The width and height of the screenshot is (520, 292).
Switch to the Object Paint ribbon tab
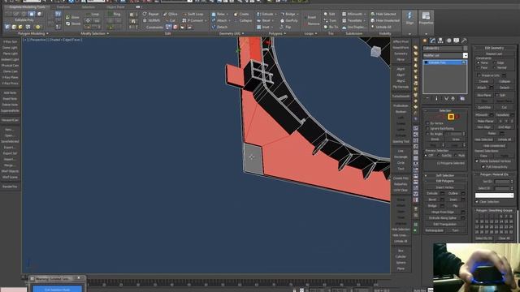click(115, 6)
